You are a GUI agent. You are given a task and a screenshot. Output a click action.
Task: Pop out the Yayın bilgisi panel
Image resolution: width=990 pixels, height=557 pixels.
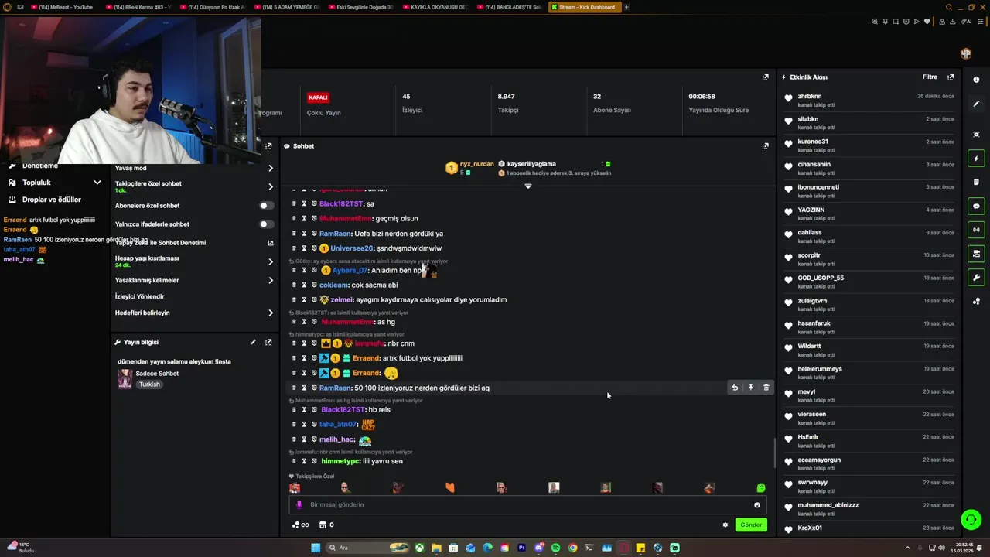tap(268, 342)
